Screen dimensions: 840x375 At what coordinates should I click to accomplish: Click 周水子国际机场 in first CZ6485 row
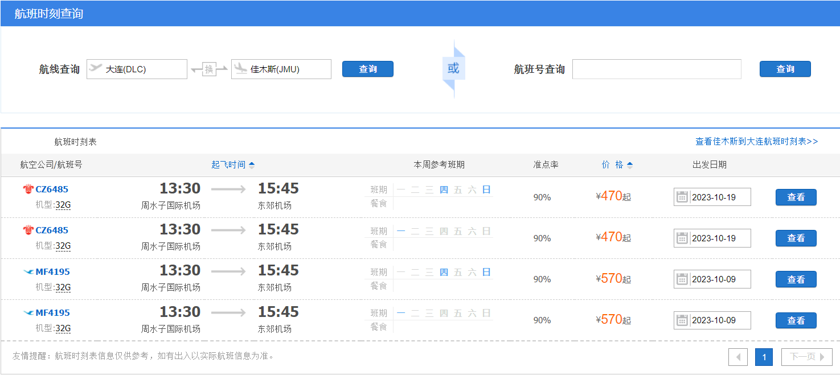(x=171, y=205)
